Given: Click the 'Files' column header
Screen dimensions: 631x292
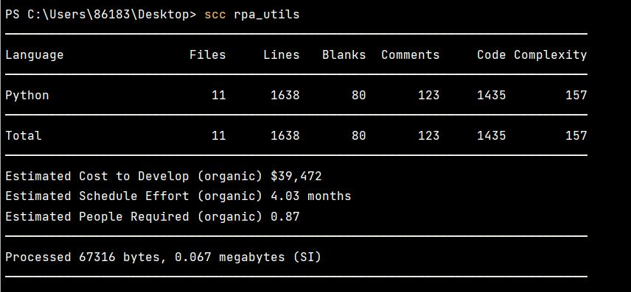Looking at the screenshot, I should tap(208, 54).
